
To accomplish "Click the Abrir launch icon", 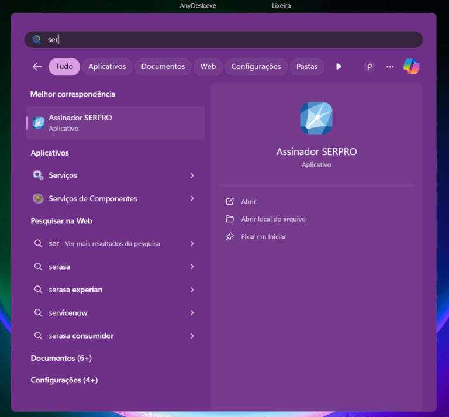I will [230, 201].
